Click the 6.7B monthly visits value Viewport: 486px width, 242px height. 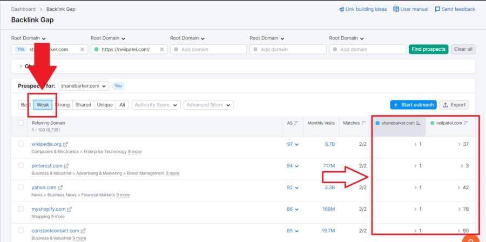click(x=330, y=144)
